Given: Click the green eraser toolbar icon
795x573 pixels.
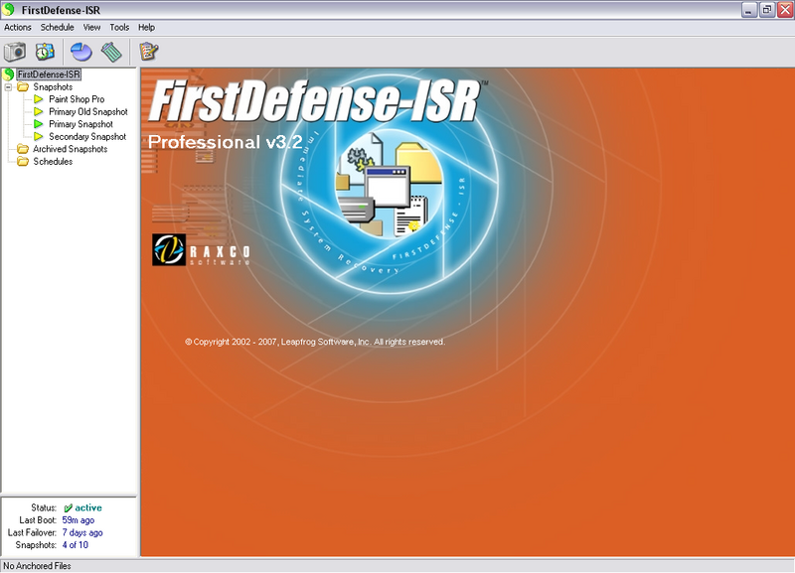Looking at the screenshot, I should click(111, 52).
